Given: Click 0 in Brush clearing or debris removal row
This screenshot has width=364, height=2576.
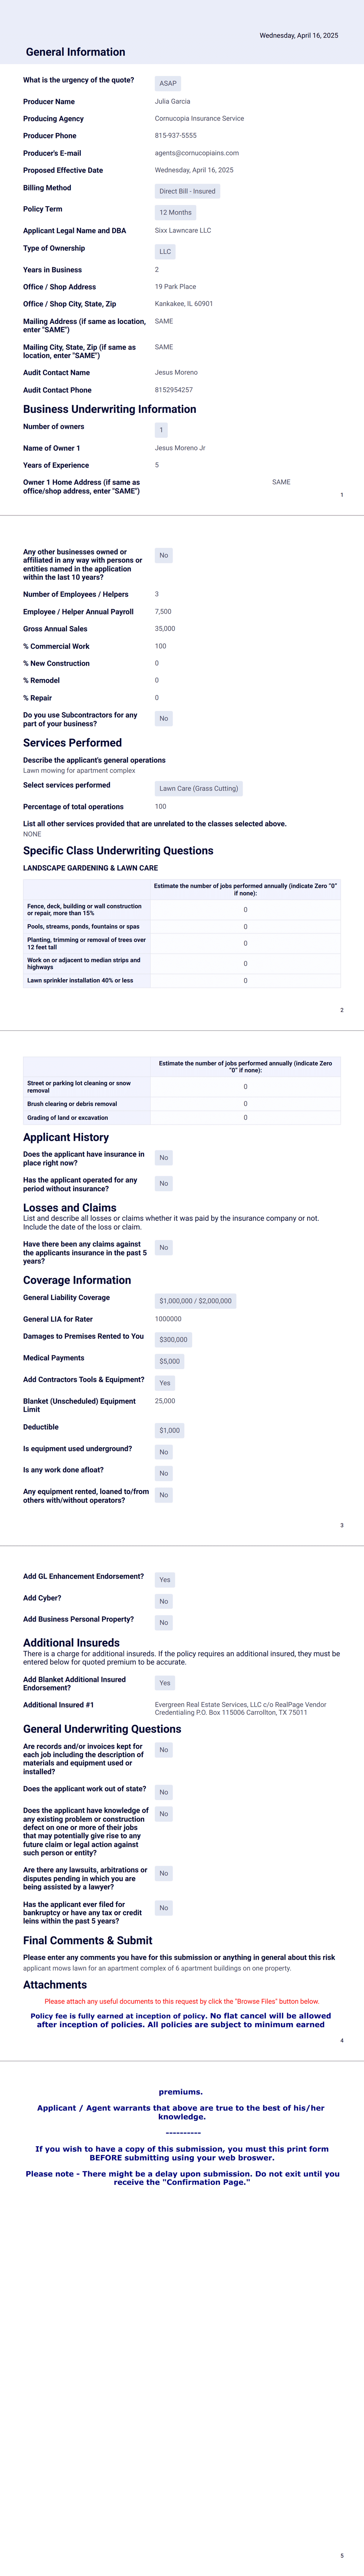Looking at the screenshot, I should coord(245,1104).
